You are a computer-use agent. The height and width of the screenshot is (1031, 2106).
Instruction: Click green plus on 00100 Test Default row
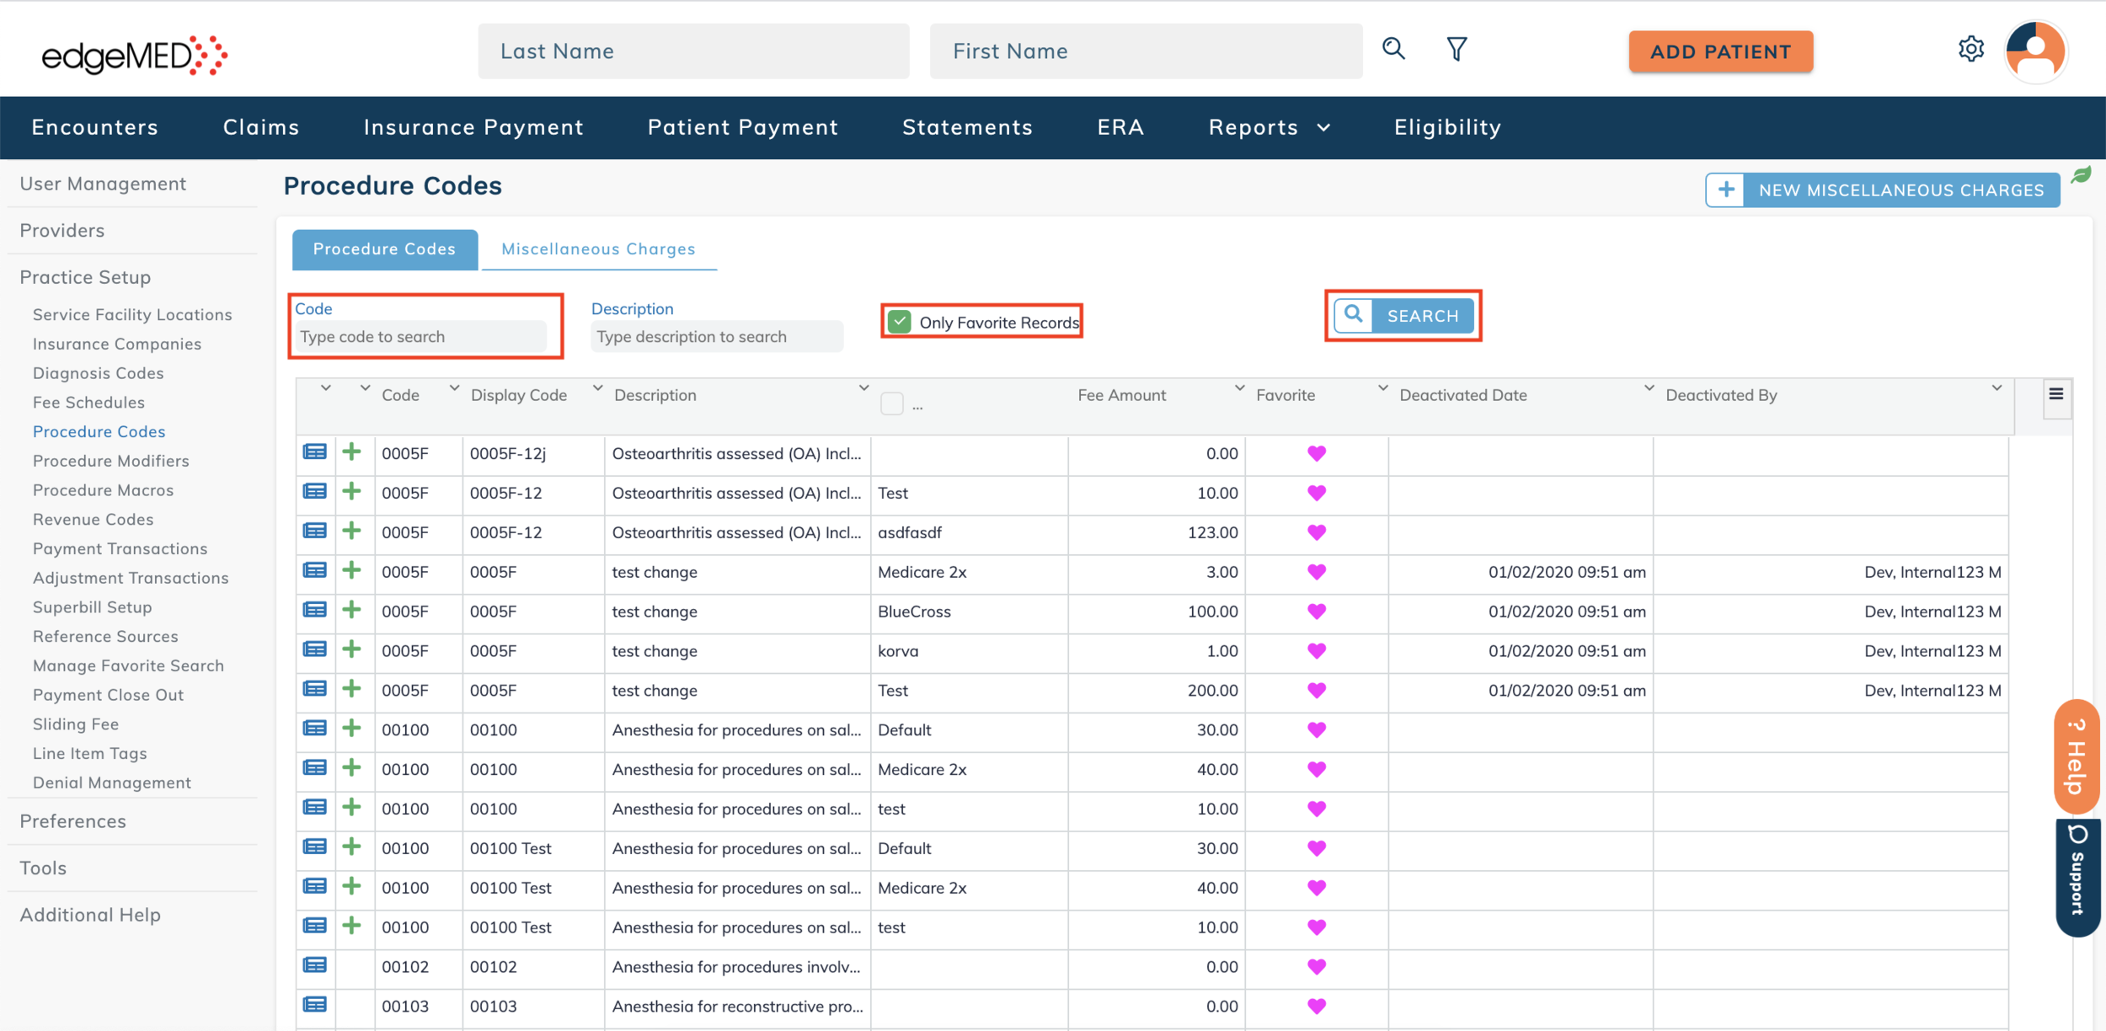pos(352,847)
